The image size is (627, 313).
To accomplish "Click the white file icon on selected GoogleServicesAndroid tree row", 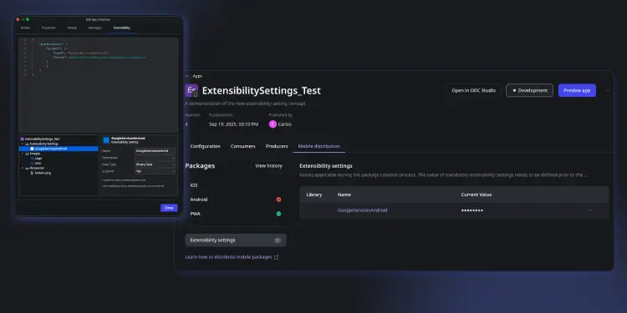I will click(32, 149).
